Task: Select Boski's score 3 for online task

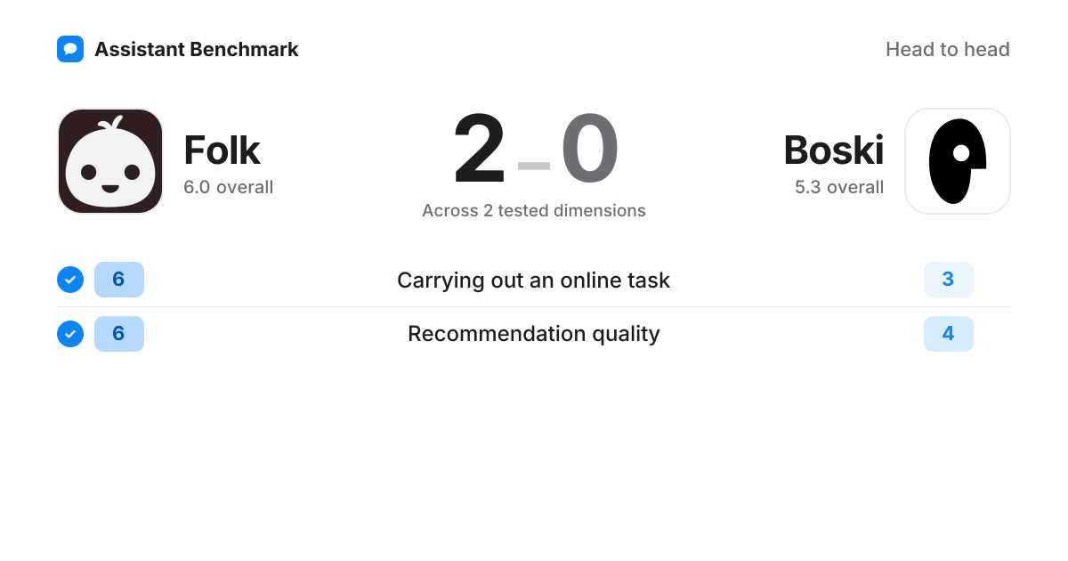Action: [949, 280]
